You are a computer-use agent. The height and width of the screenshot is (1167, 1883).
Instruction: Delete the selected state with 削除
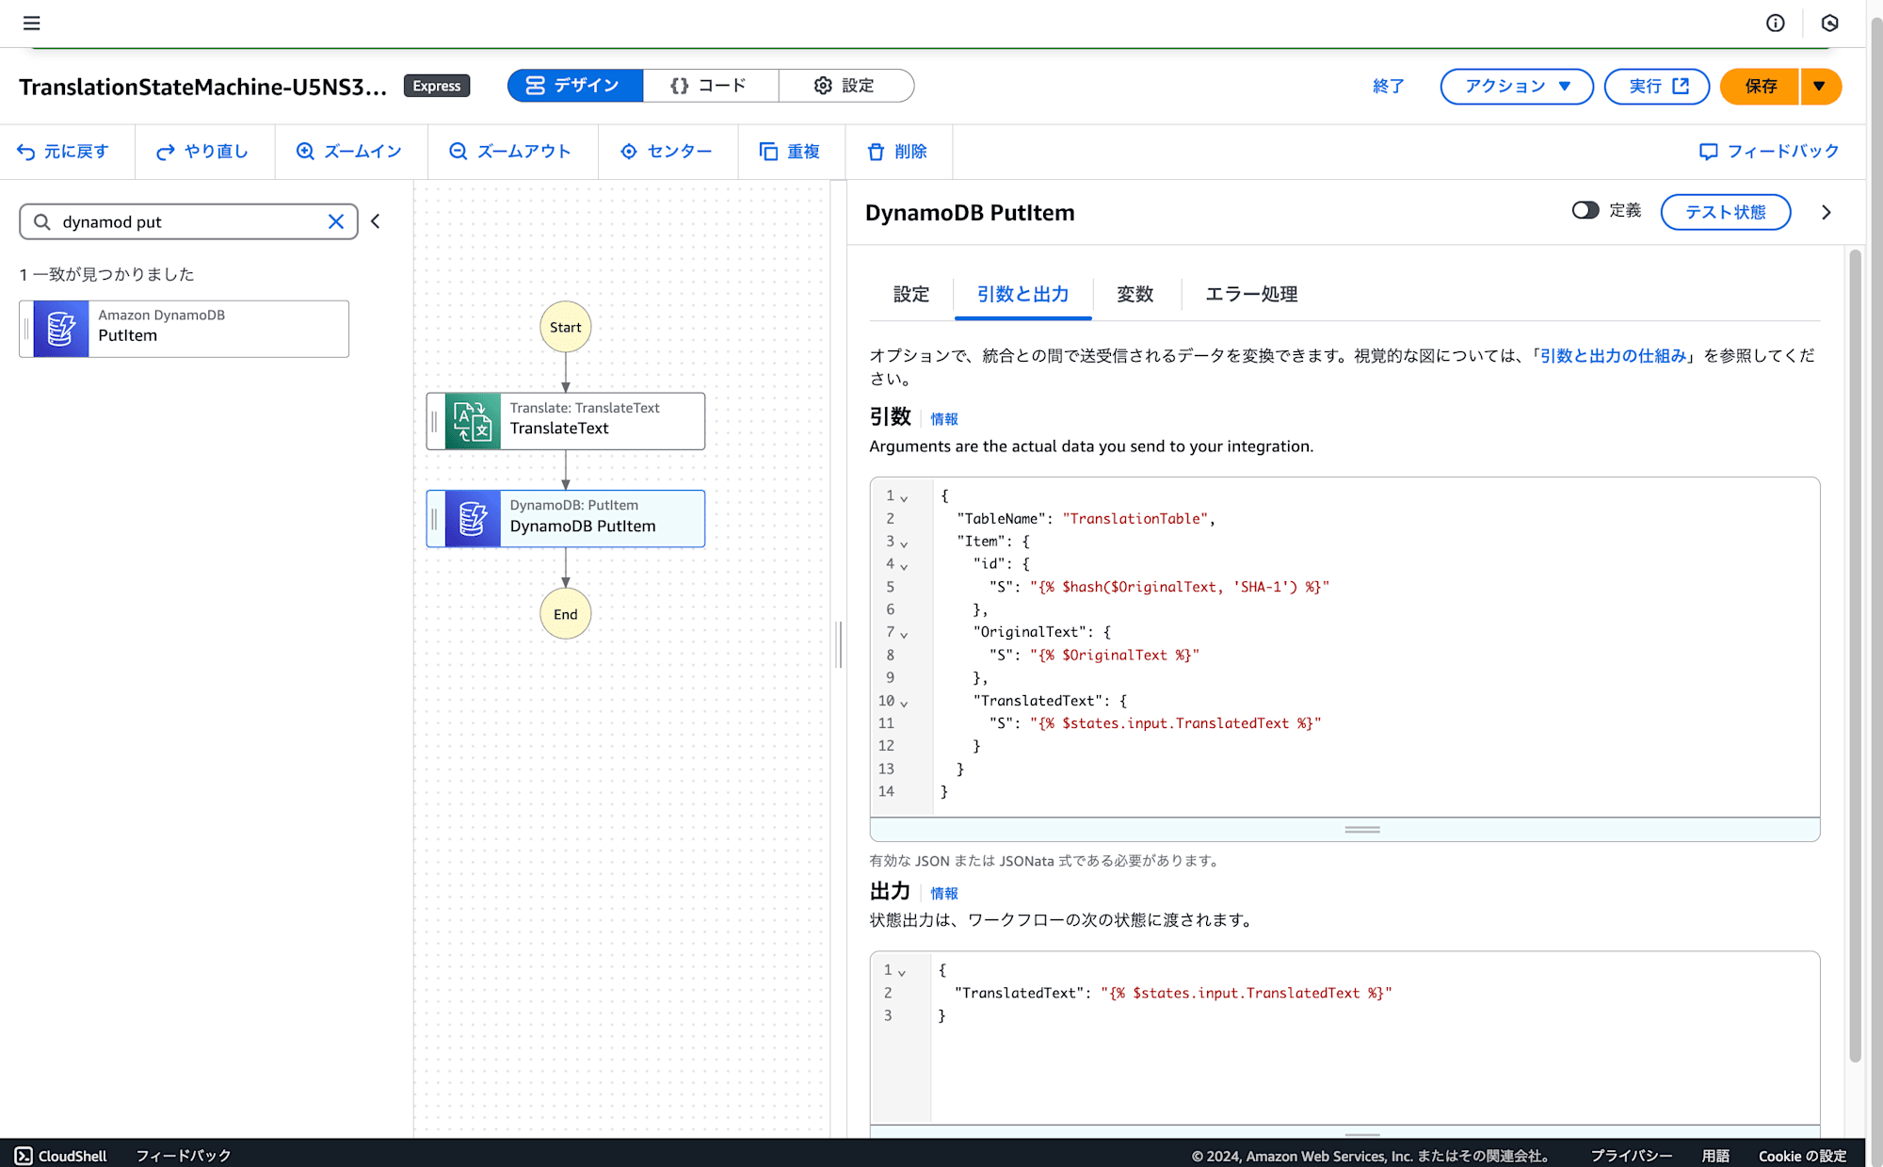click(x=897, y=152)
